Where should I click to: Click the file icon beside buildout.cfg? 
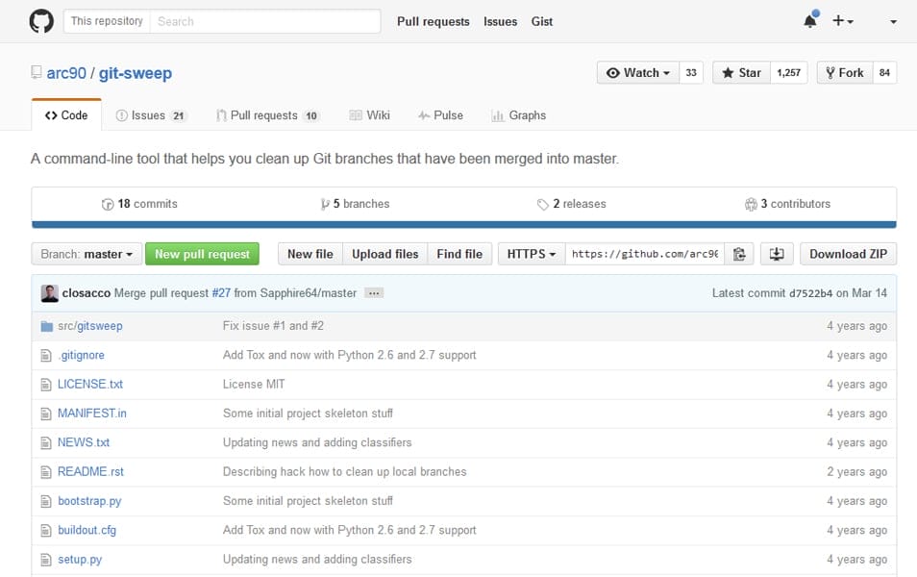pyautogui.click(x=46, y=531)
